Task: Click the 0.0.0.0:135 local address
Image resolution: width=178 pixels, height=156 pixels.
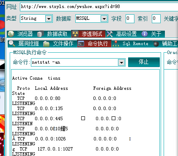Action: point(49,108)
